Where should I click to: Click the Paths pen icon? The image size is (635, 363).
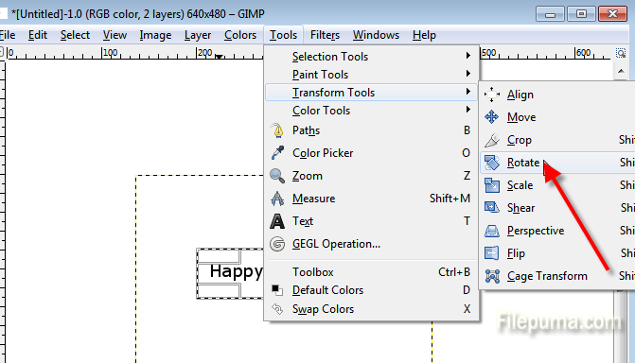point(277,130)
